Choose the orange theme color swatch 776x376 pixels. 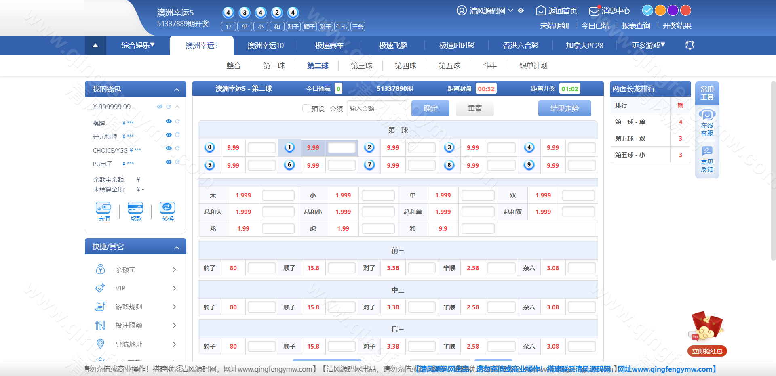[660, 11]
